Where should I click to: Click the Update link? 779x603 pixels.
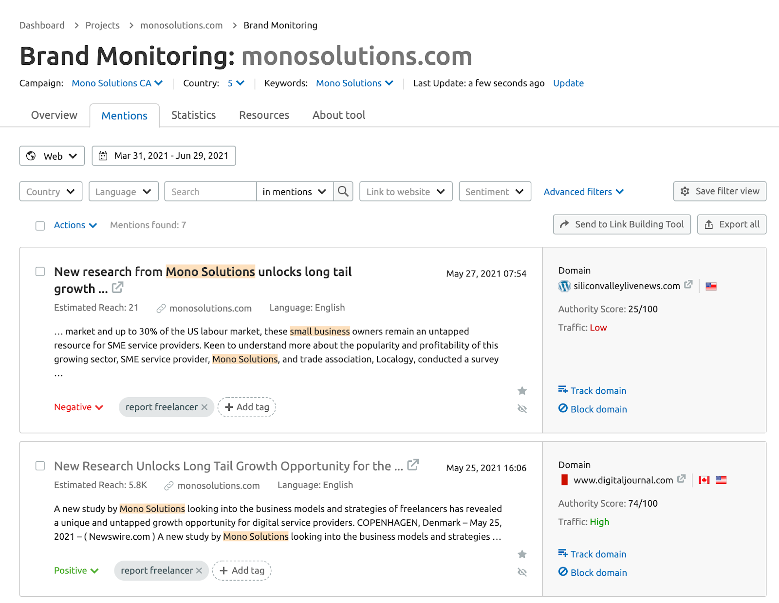click(x=568, y=83)
